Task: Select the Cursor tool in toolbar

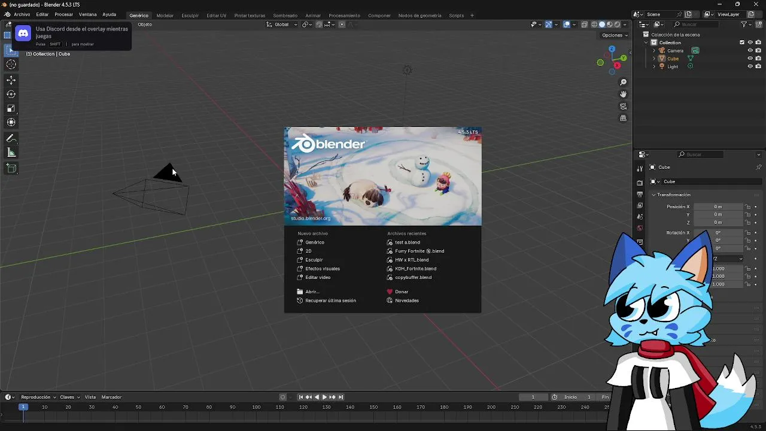Action: click(11, 65)
